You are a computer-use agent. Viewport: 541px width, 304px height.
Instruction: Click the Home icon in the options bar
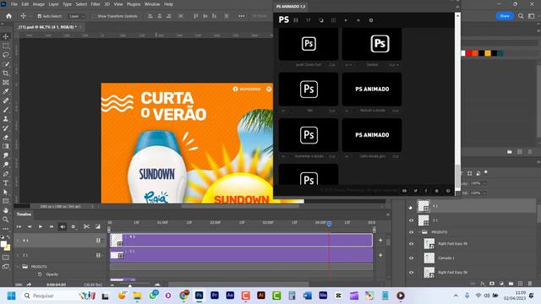click(8, 16)
